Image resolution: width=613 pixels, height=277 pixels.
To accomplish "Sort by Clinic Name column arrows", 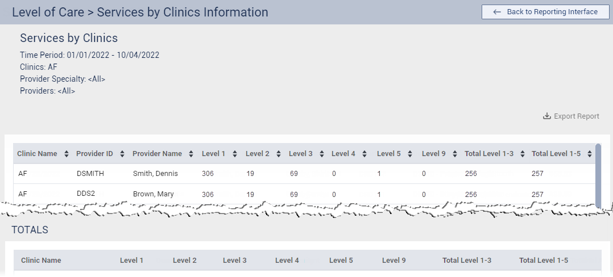I will (x=67, y=154).
